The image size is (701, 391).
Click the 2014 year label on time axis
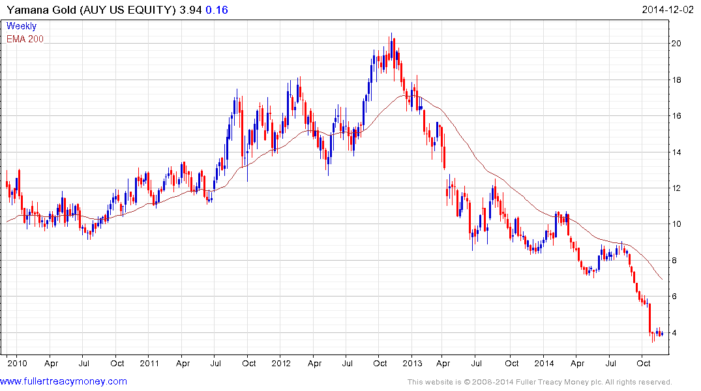coord(544,363)
